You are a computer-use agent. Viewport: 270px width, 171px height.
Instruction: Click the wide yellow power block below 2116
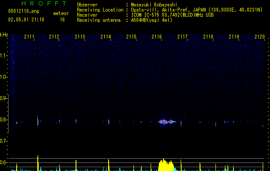[x=167, y=165]
